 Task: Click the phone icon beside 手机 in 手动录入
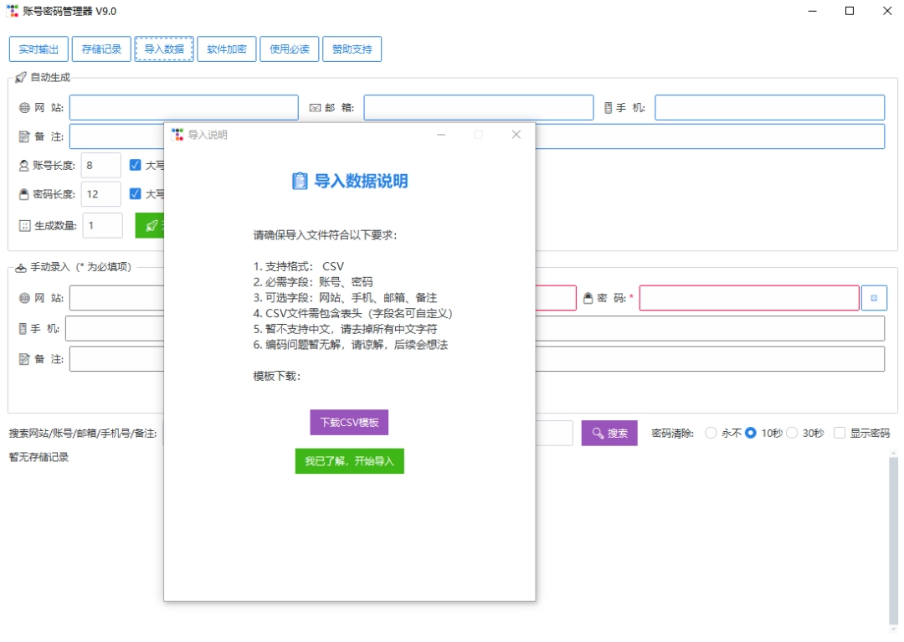(23, 328)
